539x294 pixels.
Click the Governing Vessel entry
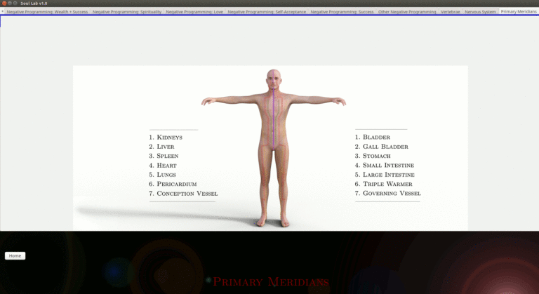pos(387,193)
